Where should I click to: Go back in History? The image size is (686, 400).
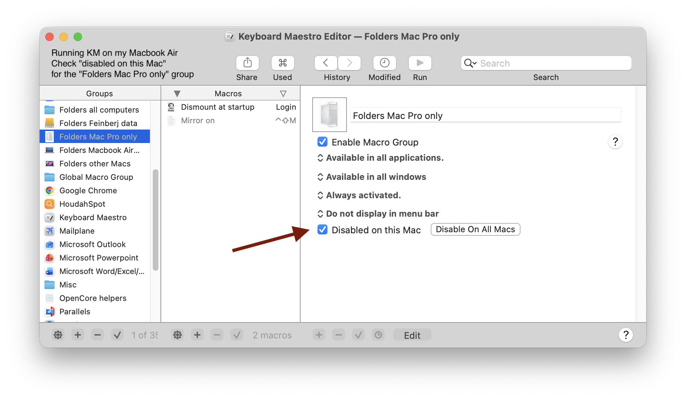[x=326, y=63]
